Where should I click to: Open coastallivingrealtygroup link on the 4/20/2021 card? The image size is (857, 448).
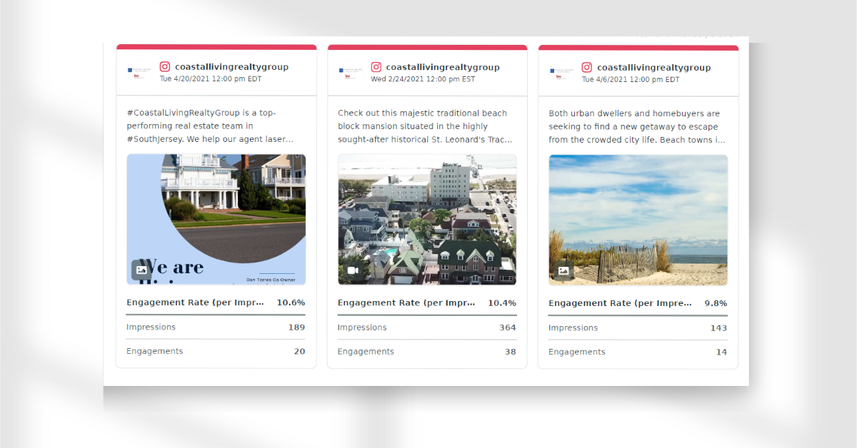pos(231,67)
